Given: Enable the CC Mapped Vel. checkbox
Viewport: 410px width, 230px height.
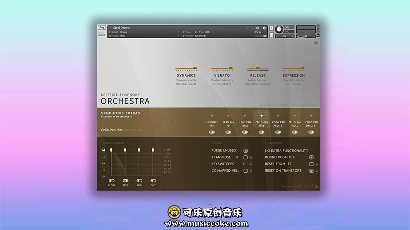Looking at the screenshot, I should (245, 171).
